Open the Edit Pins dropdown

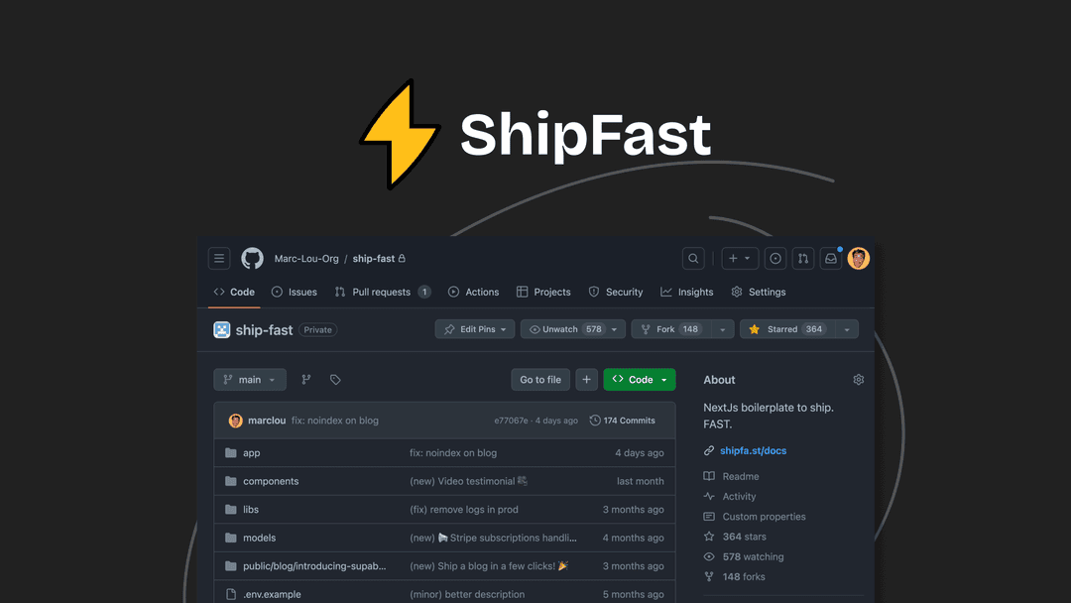click(x=475, y=329)
